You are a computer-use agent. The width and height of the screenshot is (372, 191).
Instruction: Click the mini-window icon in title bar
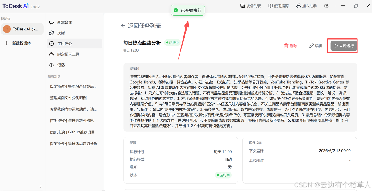tap(326, 6)
